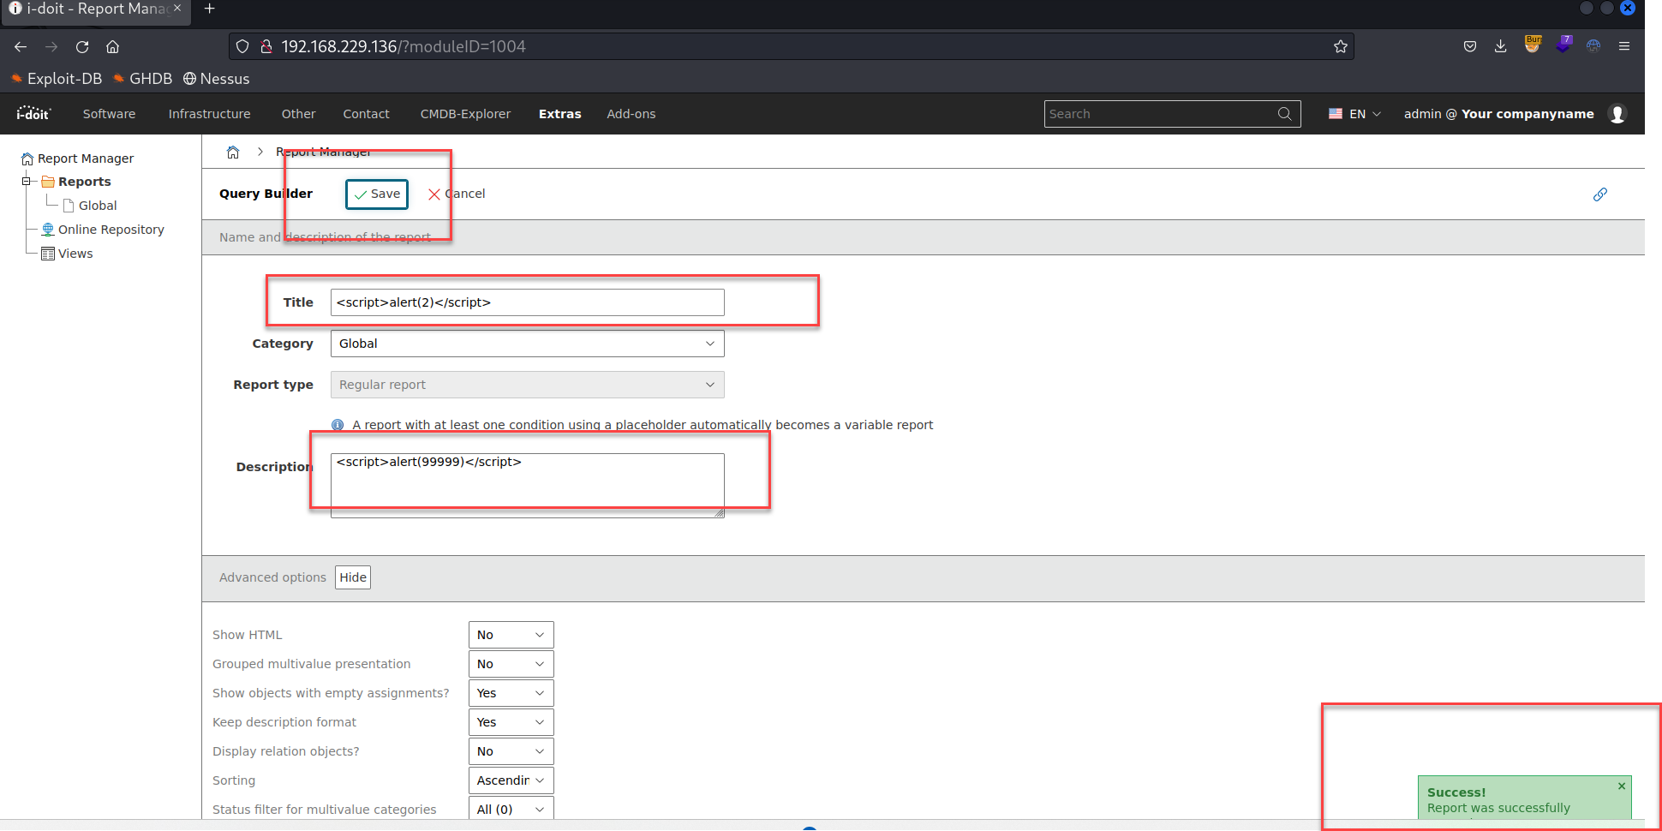Click the info icon beside placeholder note
1662x831 pixels.
pos(338,425)
